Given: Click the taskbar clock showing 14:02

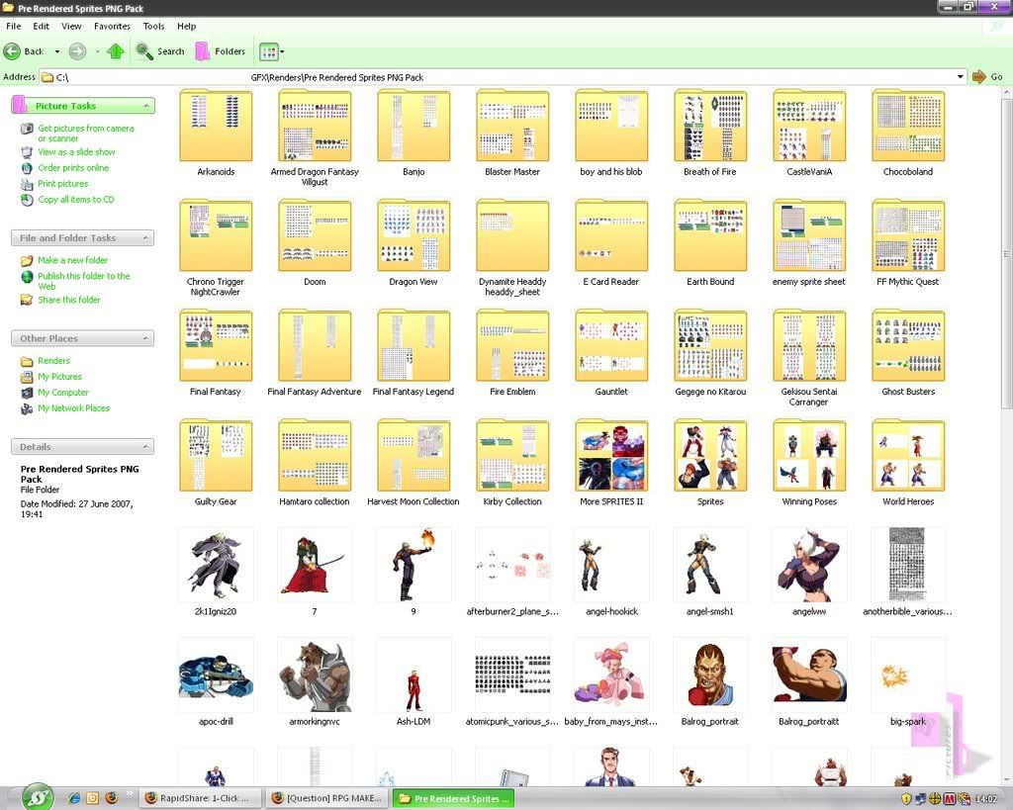Looking at the screenshot, I should point(986,798).
